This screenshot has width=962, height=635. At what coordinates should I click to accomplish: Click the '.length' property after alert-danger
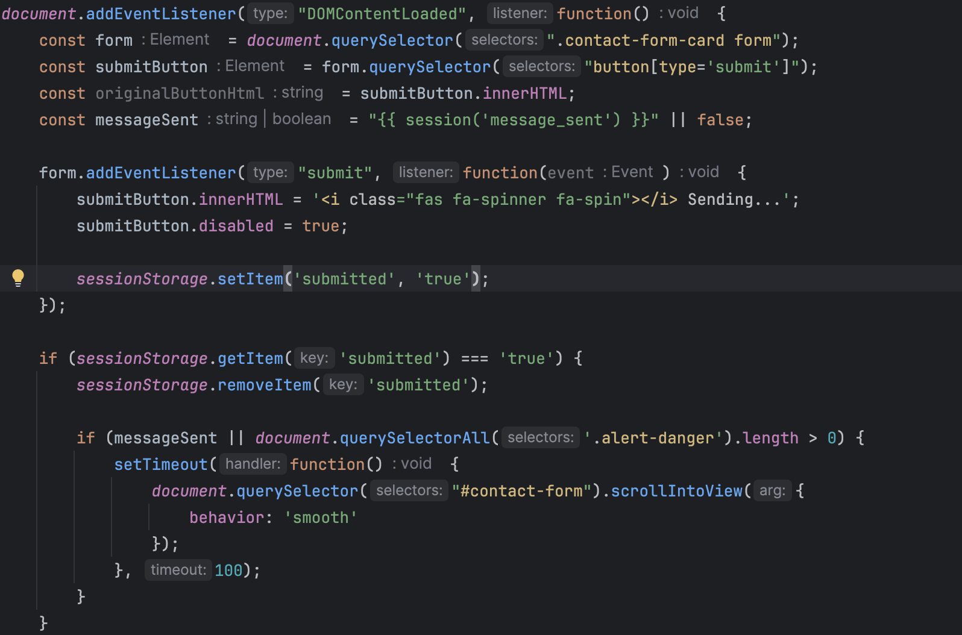pyautogui.click(x=766, y=438)
